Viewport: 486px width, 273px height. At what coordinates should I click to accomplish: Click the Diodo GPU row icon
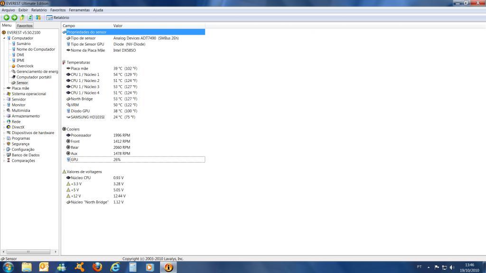pyautogui.click(x=68, y=111)
